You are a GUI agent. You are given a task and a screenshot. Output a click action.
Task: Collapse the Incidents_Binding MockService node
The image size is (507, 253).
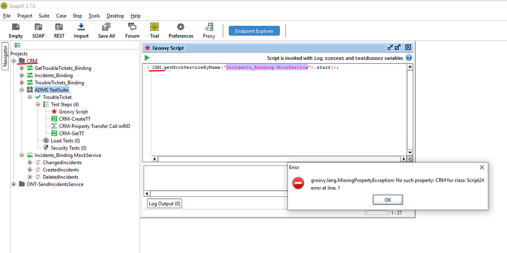22,155
